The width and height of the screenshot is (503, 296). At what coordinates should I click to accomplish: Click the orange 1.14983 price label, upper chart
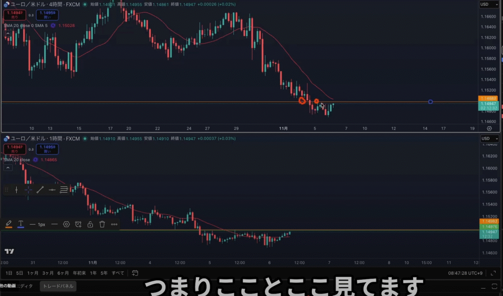point(488,98)
